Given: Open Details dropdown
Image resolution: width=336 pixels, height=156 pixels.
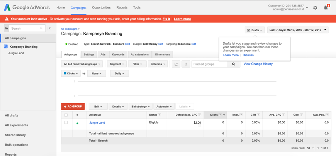Looking at the screenshot, I should pyautogui.click(x=118, y=106).
